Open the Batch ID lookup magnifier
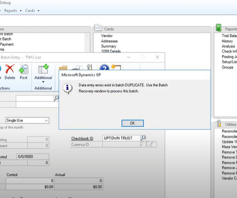 (56, 98)
